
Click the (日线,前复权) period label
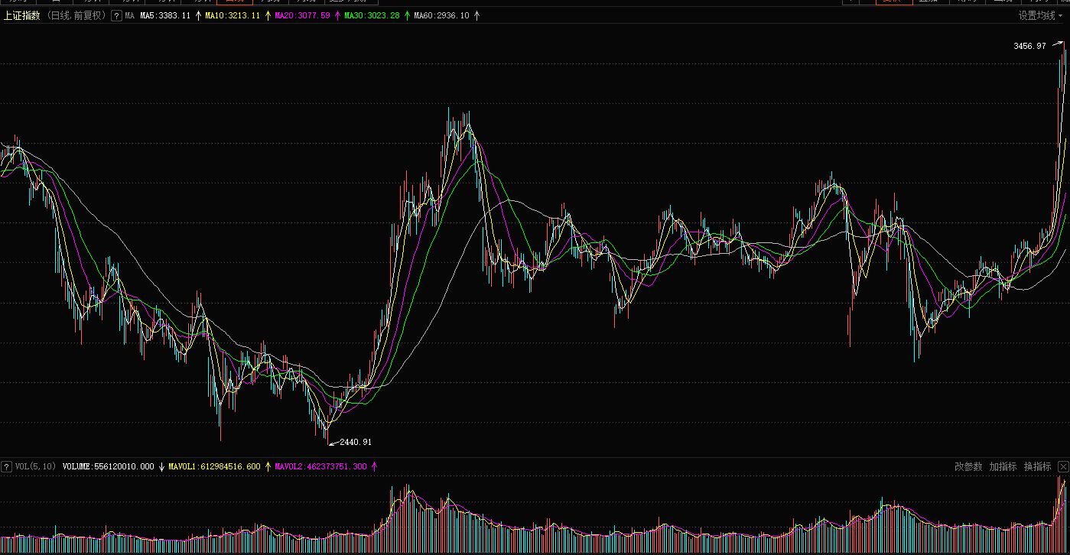[76, 15]
